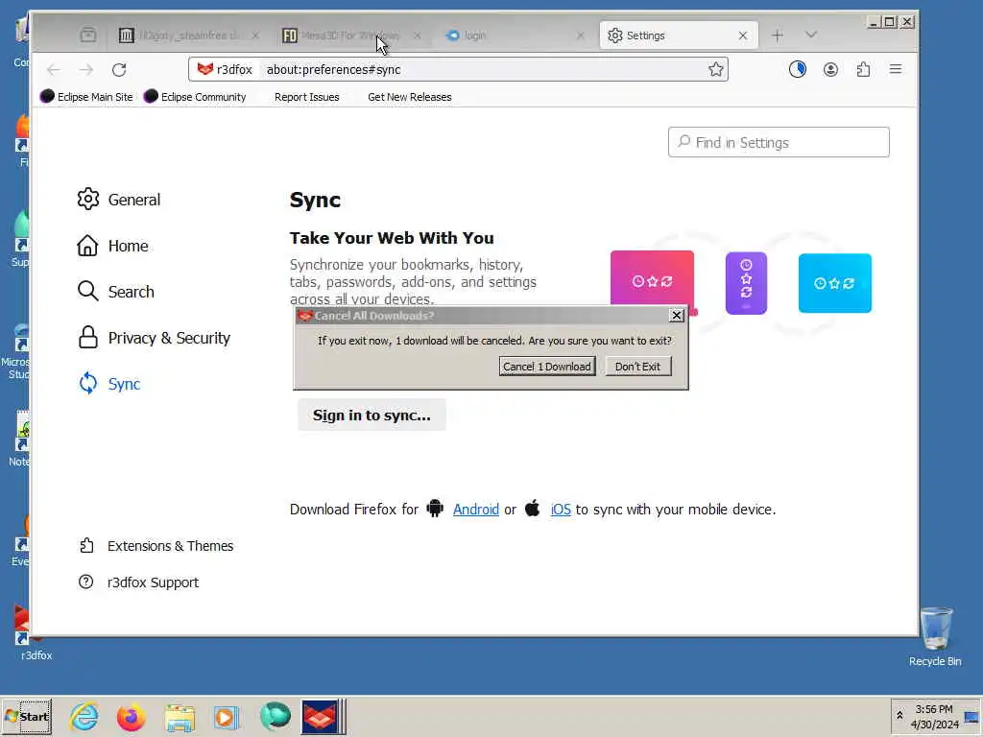Image resolution: width=983 pixels, height=737 pixels.
Task: Open the extensions puzzle icon
Action: [863, 69]
